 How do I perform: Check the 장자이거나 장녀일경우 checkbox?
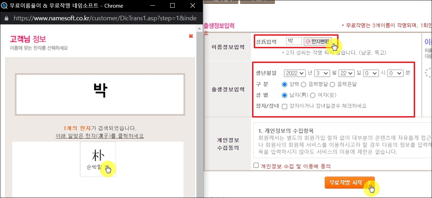pos(285,106)
